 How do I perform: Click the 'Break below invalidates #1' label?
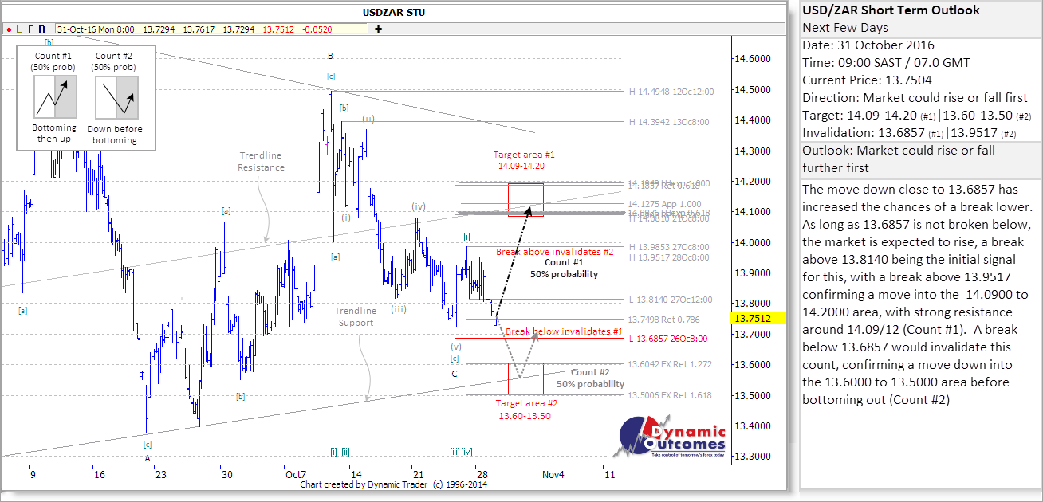(563, 331)
